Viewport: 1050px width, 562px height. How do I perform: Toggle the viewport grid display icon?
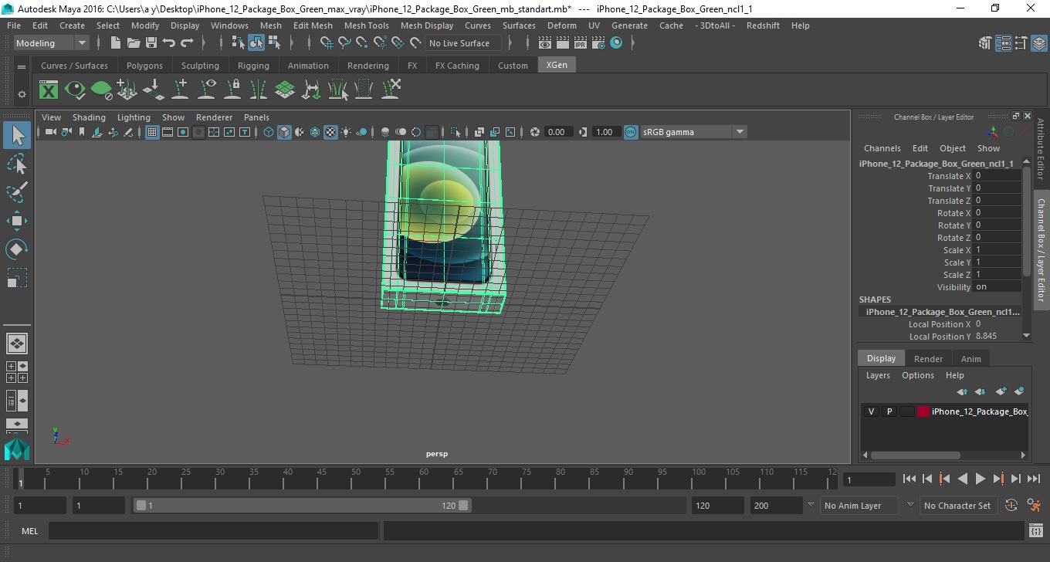click(152, 132)
